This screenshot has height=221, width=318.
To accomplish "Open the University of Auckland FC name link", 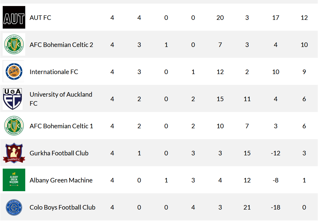I will pyautogui.click(x=61, y=99).
